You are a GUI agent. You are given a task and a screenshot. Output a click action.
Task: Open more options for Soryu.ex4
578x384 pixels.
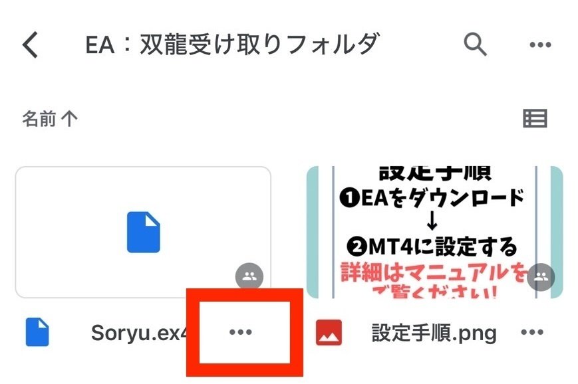pos(240,332)
